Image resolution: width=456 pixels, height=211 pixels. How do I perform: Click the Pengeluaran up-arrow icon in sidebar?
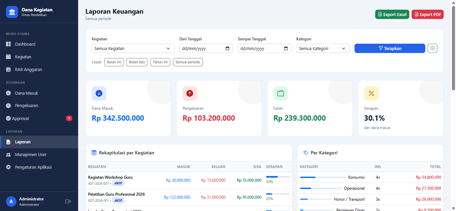coord(8,106)
